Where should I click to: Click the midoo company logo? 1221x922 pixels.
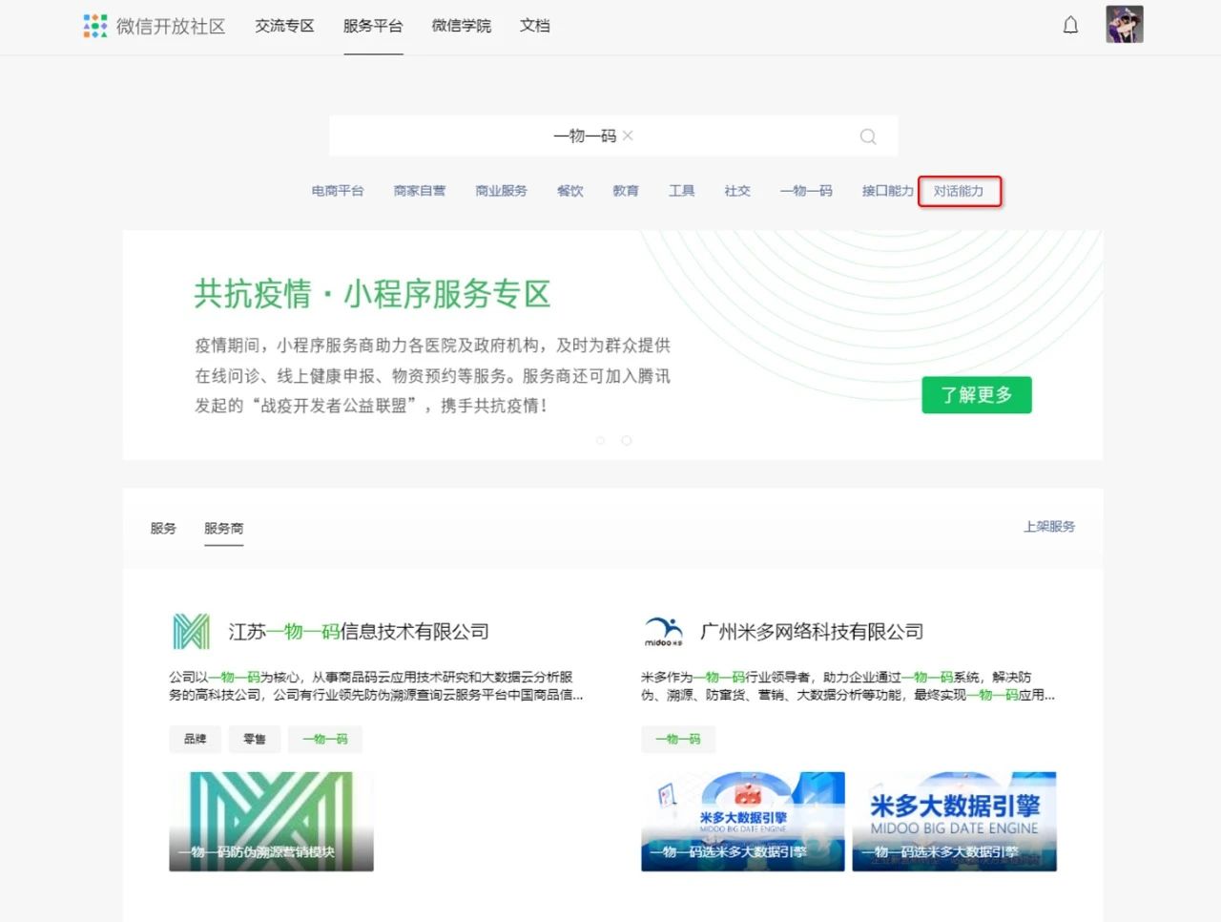(663, 631)
